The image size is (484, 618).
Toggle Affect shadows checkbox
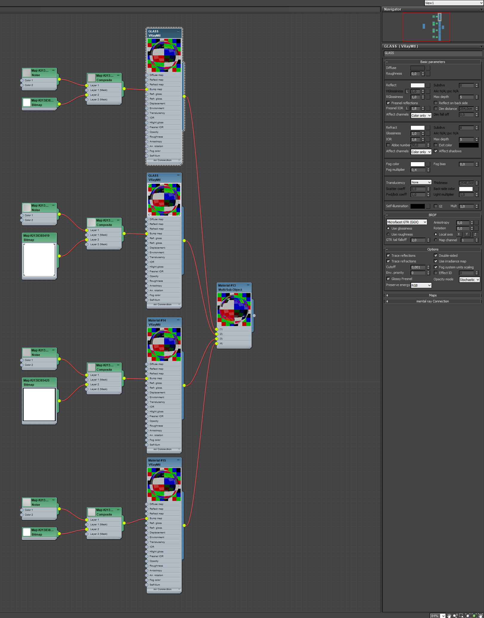coord(436,151)
